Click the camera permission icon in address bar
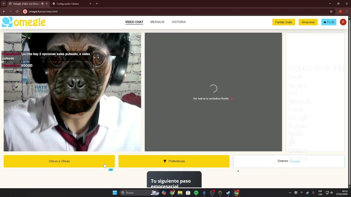 pyautogui.click(x=25, y=11)
